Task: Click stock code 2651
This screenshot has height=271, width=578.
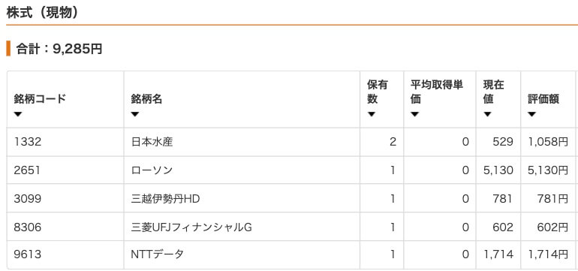Action: tap(28, 170)
